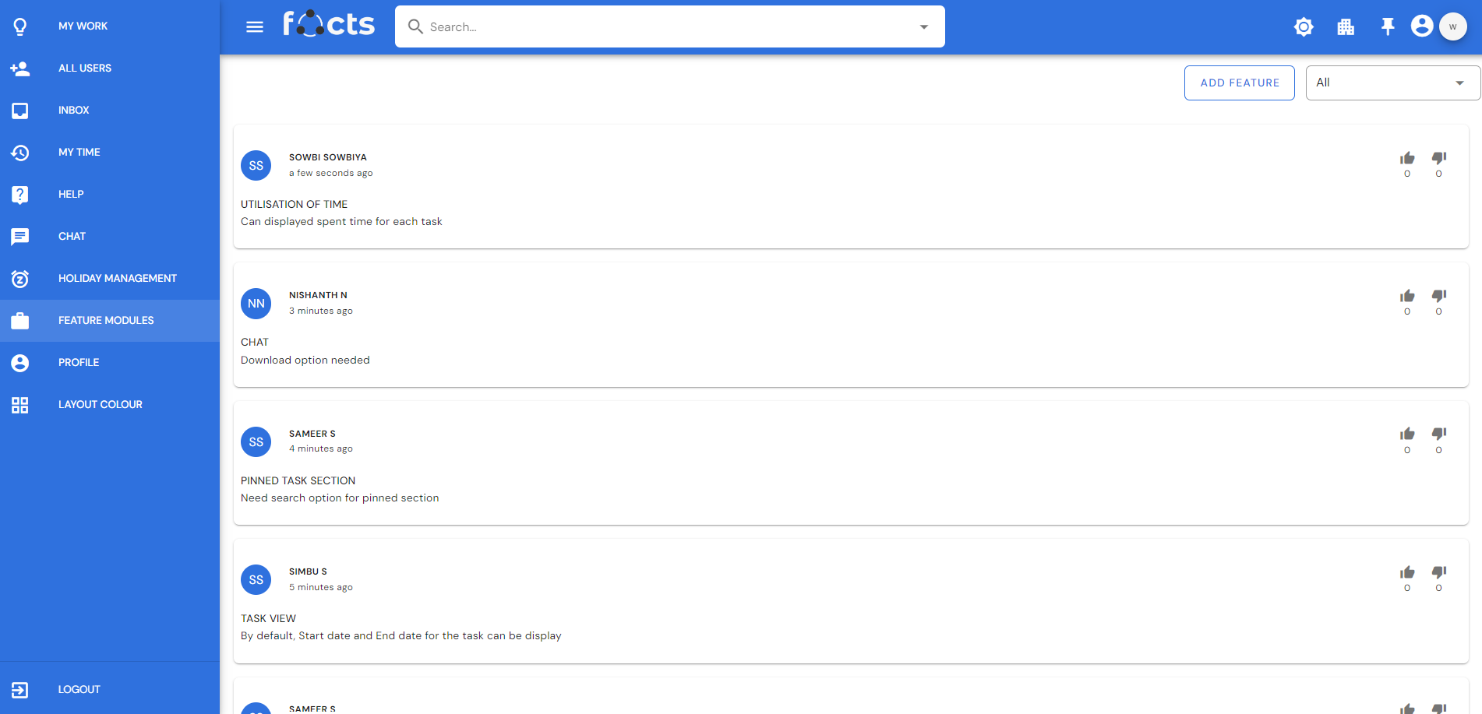The height and width of the screenshot is (714, 1482).
Task: Open the search bar dropdown arrow
Action: click(924, 27)
